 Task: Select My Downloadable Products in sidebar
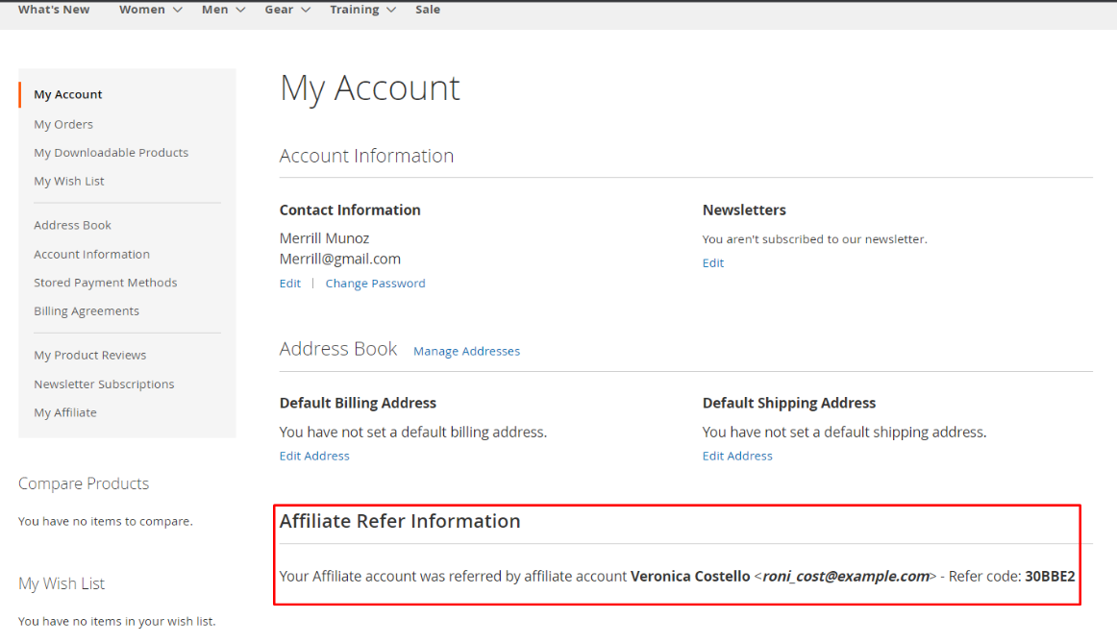click(111, 153)
